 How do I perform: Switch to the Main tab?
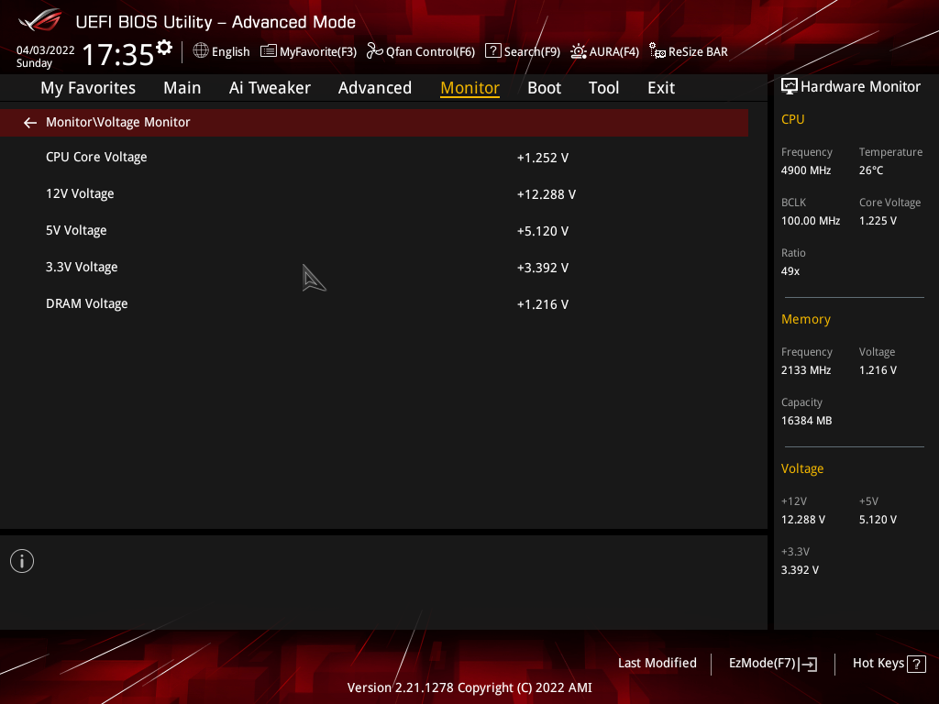click(x=182, y=88)
